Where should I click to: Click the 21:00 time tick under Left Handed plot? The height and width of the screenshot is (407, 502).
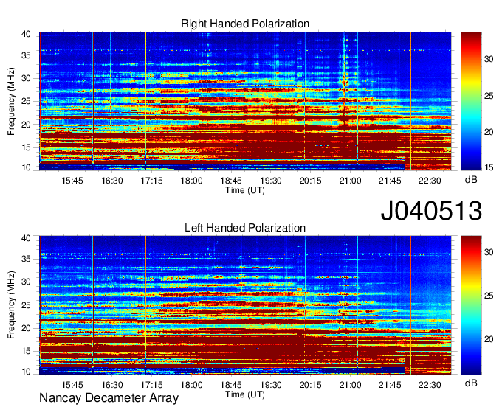point(350,385)
